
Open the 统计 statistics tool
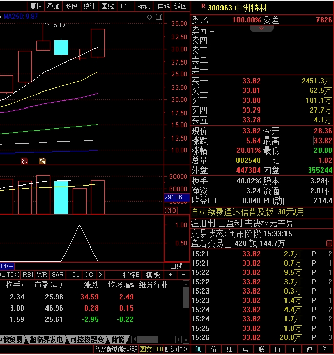coord(89,6)
